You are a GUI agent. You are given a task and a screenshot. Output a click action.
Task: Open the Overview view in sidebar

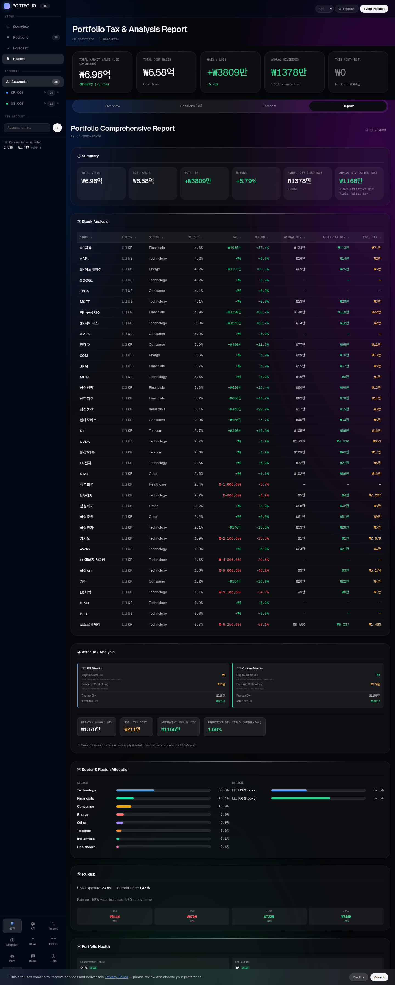(33, 27)
